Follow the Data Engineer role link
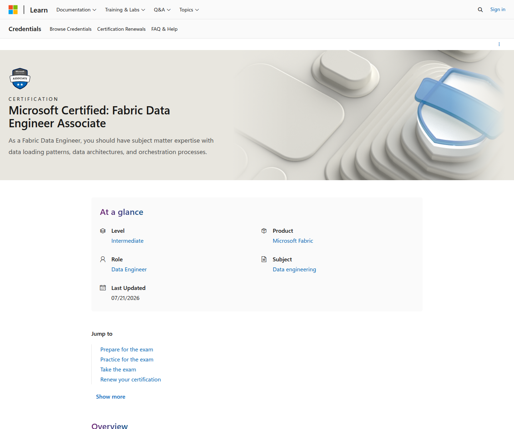The width and height of the screenshot is (514, 429). coord(129,270)
